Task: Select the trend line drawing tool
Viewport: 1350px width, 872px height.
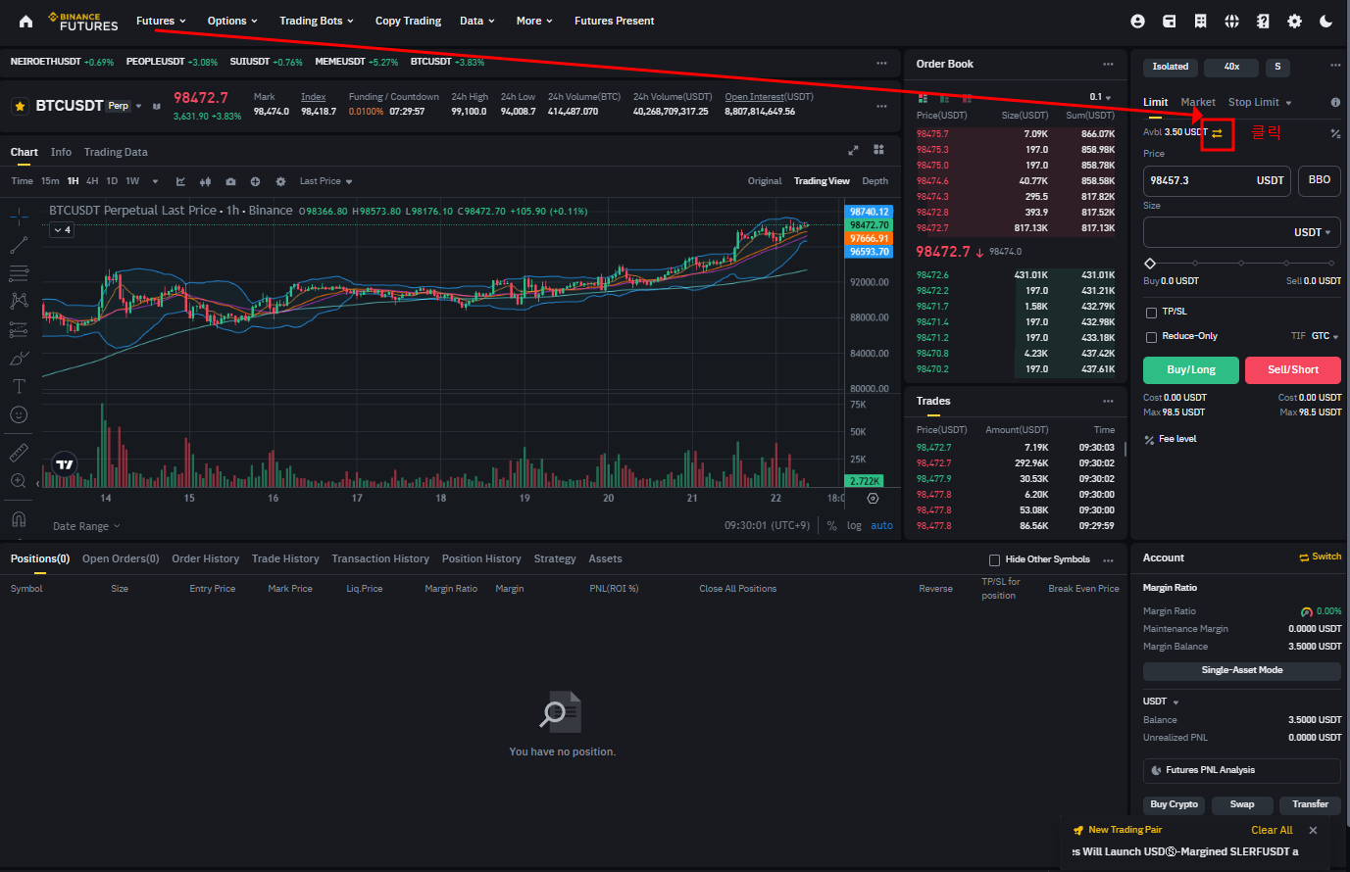Action: click(x=19, y=245)
